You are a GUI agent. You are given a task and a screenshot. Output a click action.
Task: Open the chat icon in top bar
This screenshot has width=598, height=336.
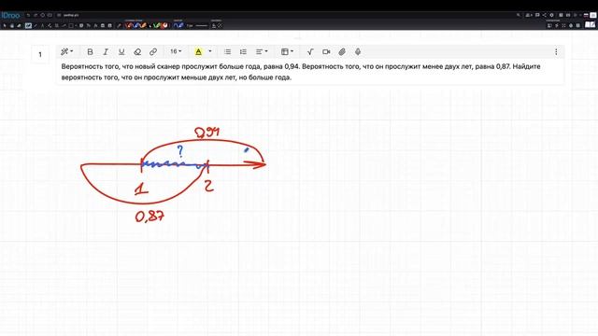click(537, 15)
